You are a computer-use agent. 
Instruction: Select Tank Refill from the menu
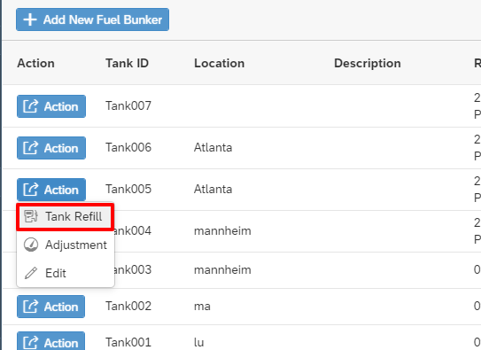66,216
